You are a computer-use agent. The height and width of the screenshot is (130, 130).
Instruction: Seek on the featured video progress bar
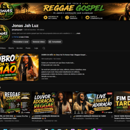(x=19, y=74)
